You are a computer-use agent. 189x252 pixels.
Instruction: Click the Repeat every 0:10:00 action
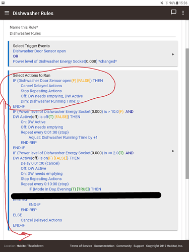[45, 184]
